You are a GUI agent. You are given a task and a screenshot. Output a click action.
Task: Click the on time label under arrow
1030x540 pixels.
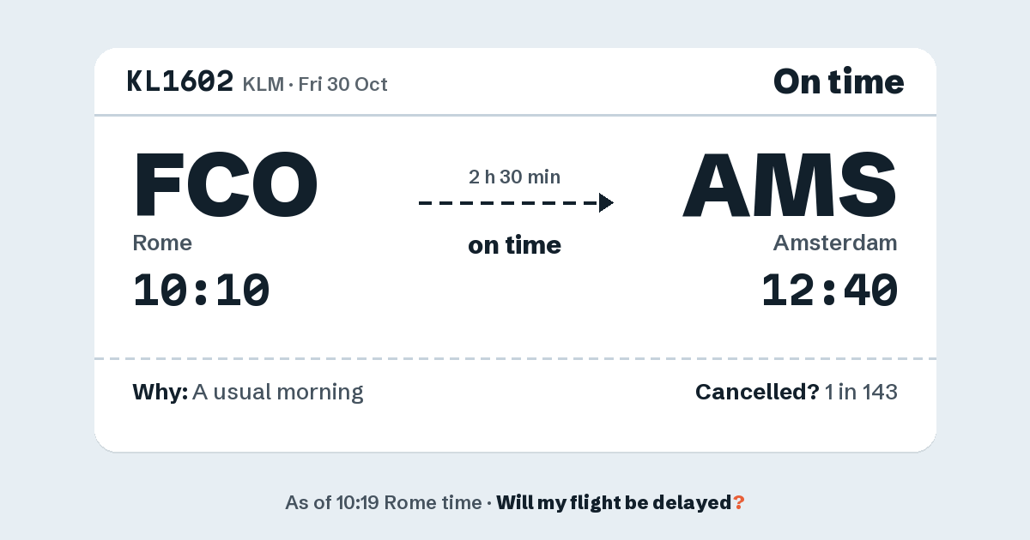514,245
